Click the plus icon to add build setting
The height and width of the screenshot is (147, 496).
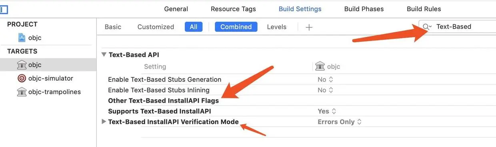(x=309, y=27)
